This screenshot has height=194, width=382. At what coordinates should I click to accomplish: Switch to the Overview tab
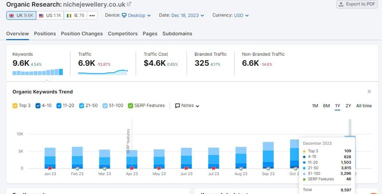click(17, 33)
